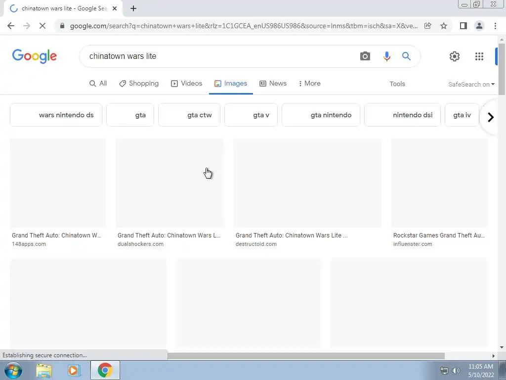Filter by the 'gta nintendo' chip
The width and height of the screenshot is (506, 380).
pos(321,115)
